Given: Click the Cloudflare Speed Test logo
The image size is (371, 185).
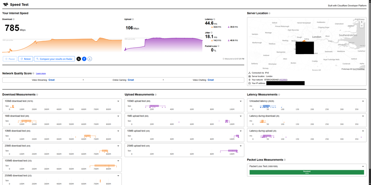Looking at the screenshot, I should (5, 5).
